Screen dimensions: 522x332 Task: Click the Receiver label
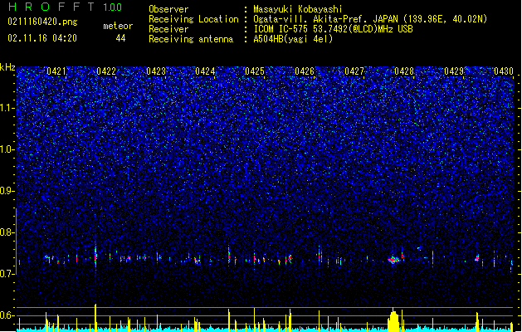168,29
